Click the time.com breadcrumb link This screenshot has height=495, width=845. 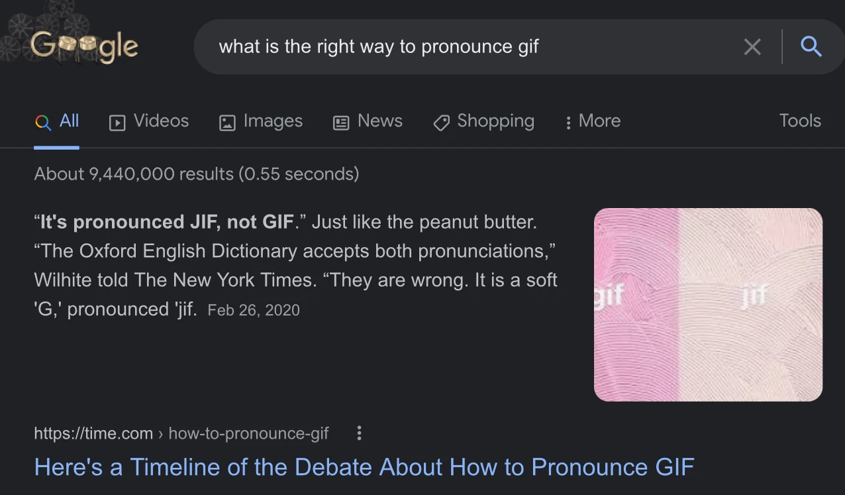tap(93, 433)
